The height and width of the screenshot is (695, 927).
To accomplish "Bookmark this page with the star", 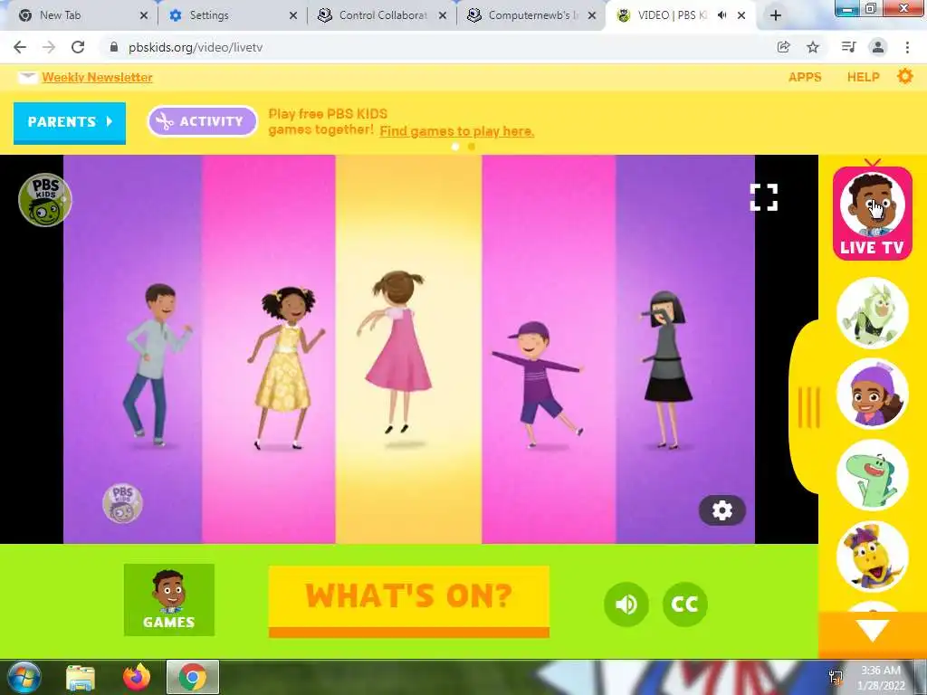I will point(813,47).
